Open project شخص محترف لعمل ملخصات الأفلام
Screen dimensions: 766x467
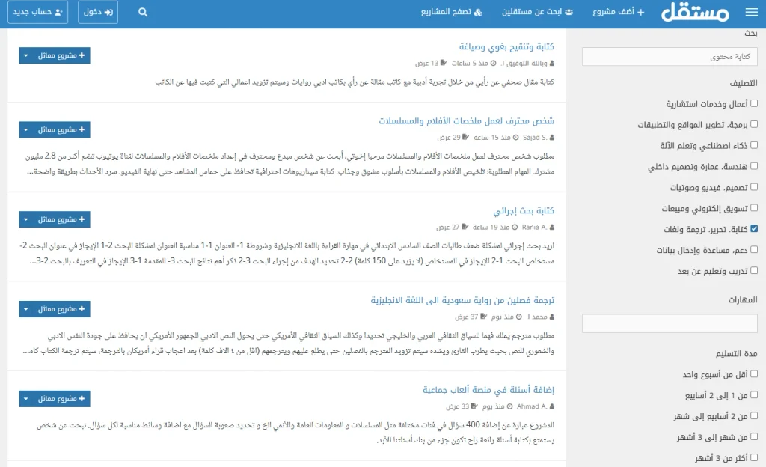coord(466,120)
